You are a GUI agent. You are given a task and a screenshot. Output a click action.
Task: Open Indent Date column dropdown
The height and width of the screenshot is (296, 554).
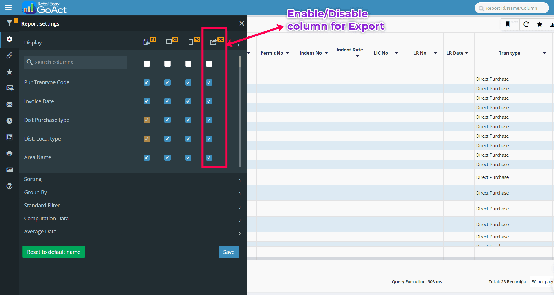[x=357, y=56]
